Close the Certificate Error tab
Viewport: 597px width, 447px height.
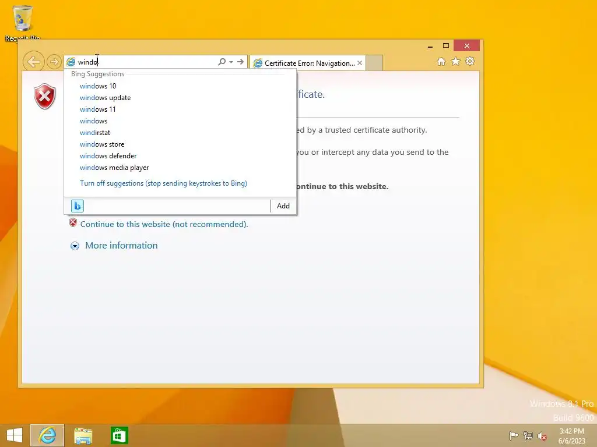[x=359, y=63]
